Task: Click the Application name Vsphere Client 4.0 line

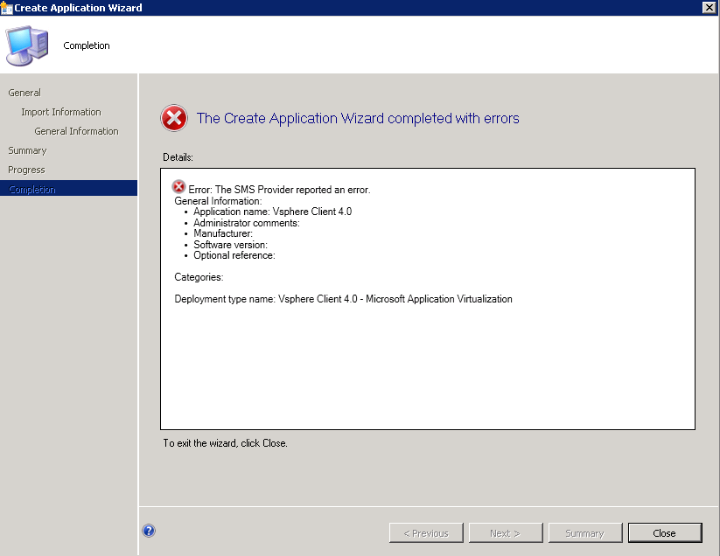Action: 272,212
